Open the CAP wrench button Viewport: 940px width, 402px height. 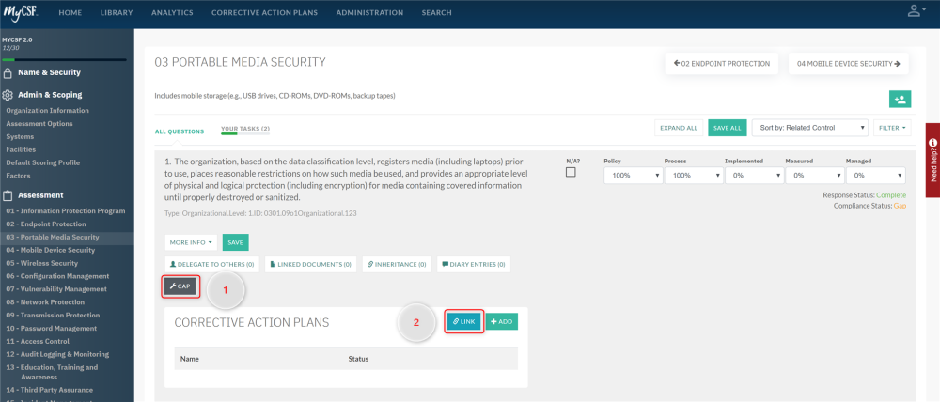click(x=180, y=286)
